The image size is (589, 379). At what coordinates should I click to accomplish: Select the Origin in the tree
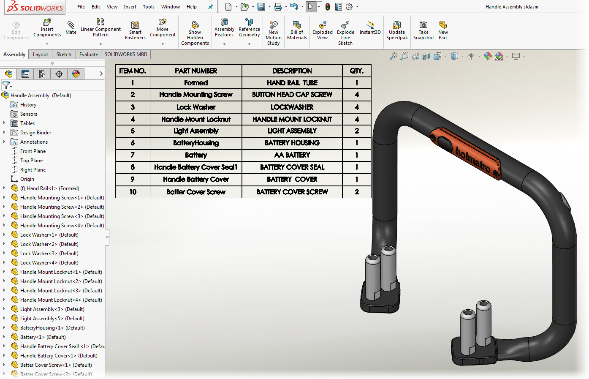[x=27, y=179]
